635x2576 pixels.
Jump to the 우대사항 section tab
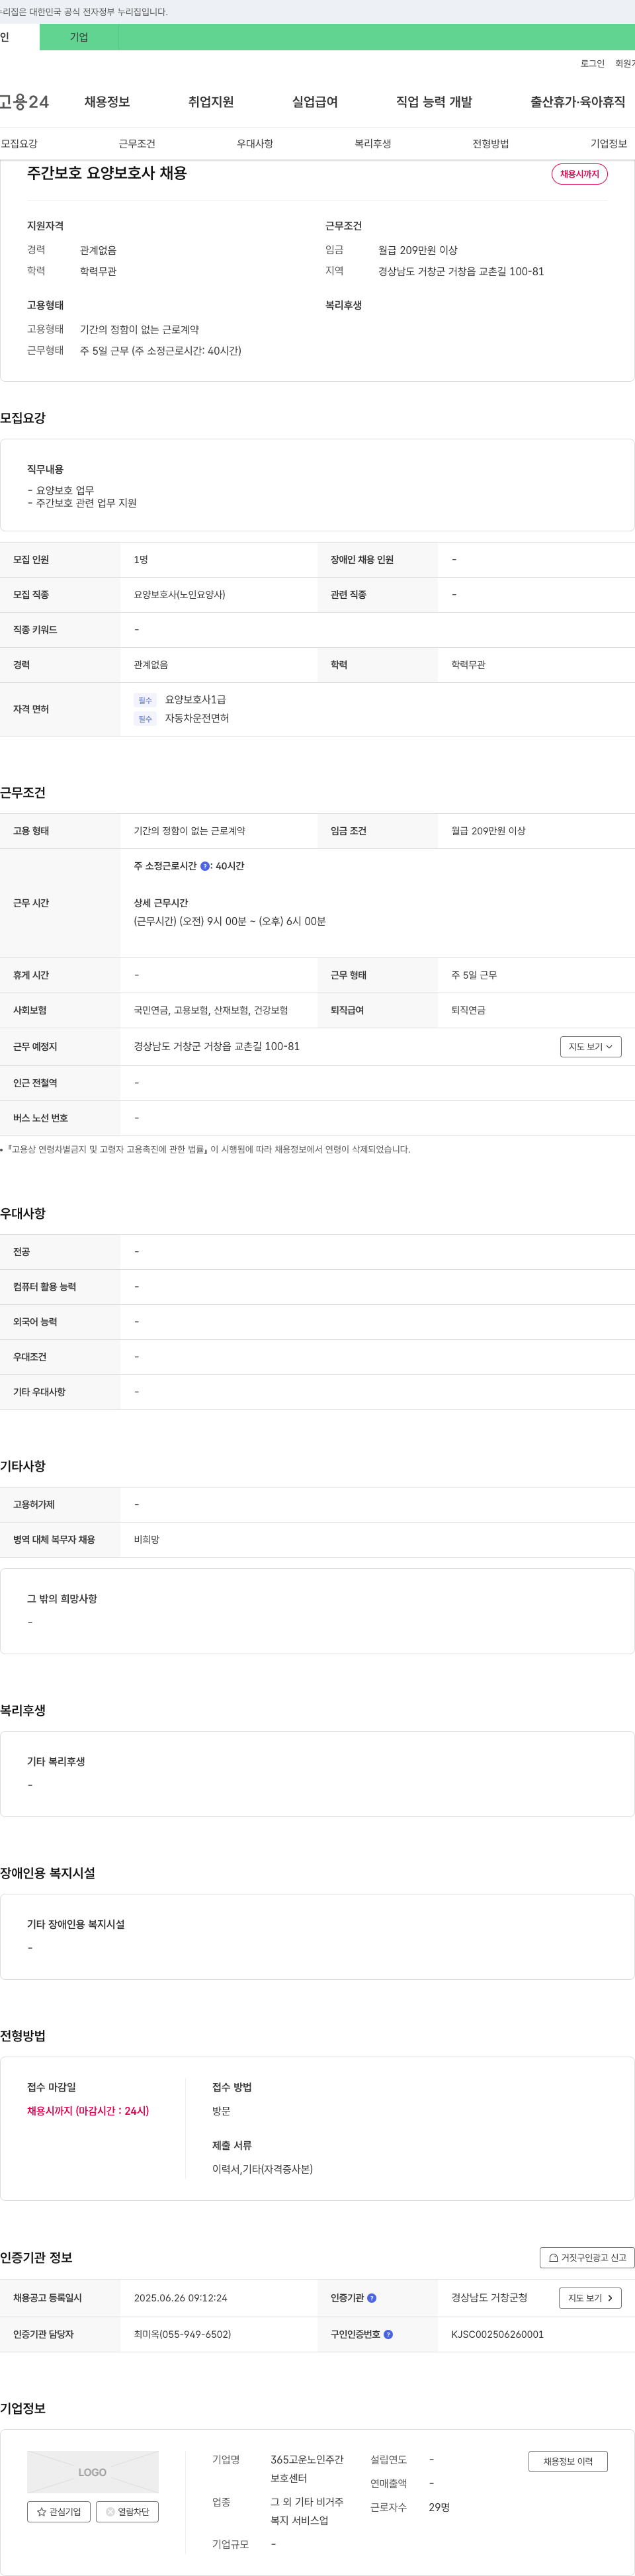coord(255,144)
